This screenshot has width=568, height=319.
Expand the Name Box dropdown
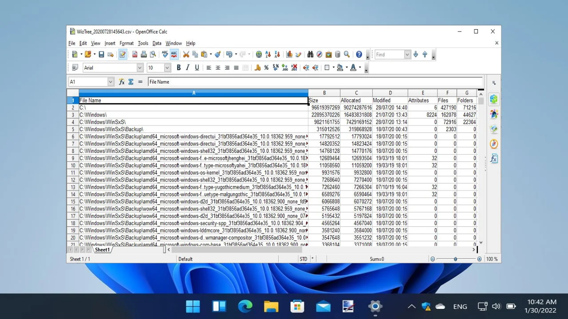[x=110, y=82]
